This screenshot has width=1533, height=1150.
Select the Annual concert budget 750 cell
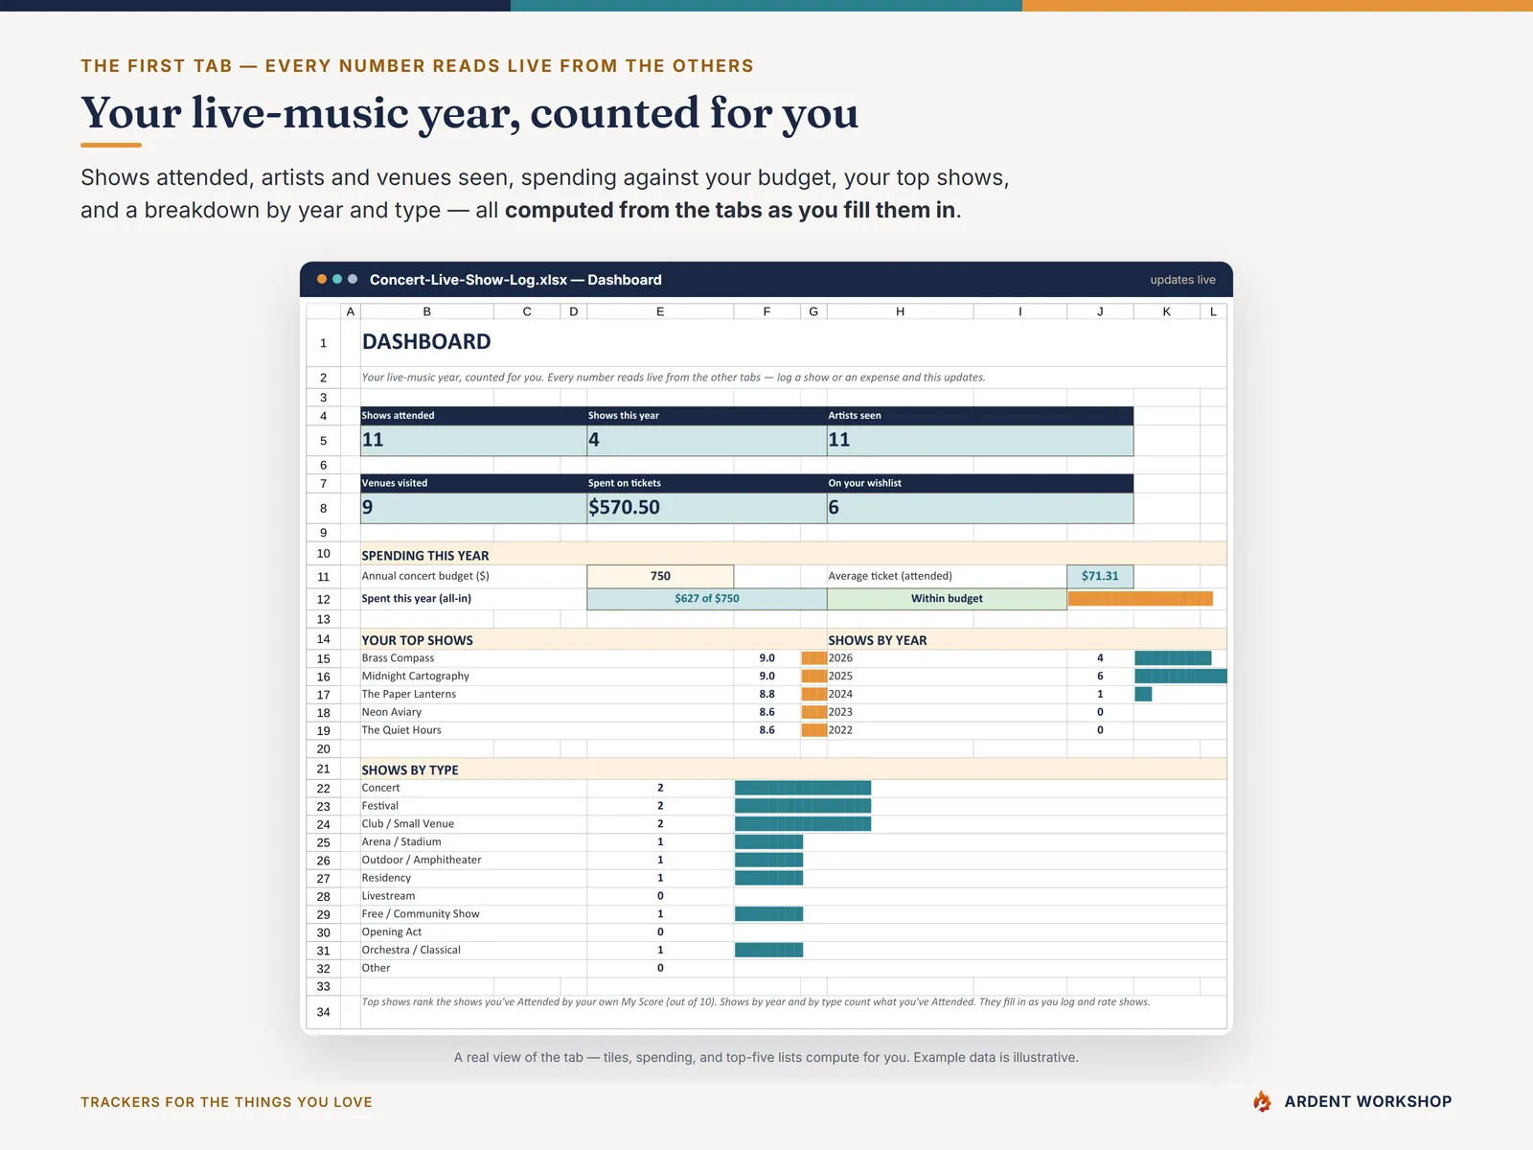660,576
